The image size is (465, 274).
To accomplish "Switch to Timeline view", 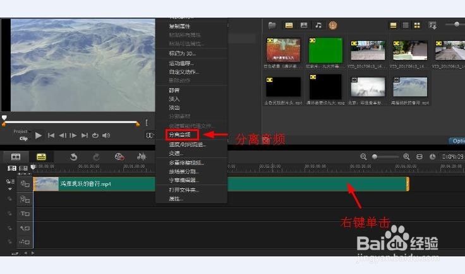I will 41,157.
